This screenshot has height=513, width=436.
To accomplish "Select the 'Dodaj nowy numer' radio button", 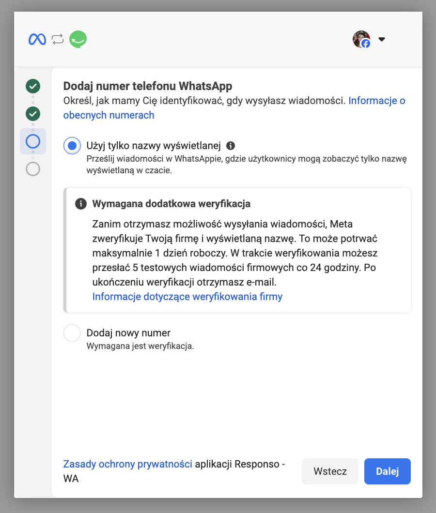I will click(72, 333).
